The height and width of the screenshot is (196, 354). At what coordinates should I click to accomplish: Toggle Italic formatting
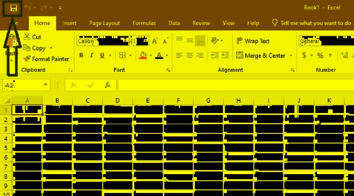click(x=92, y=55)
